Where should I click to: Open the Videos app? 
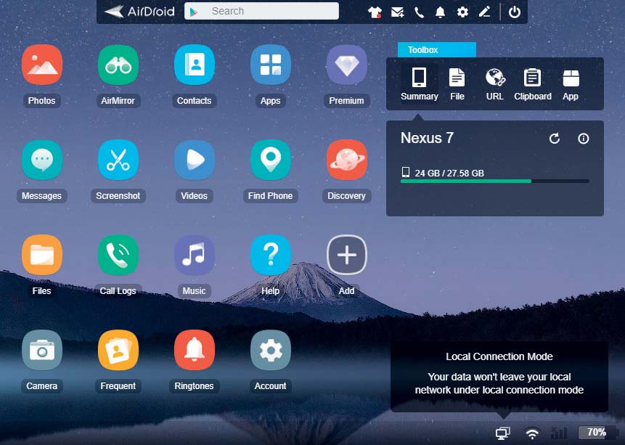click(x=194, y=160)
